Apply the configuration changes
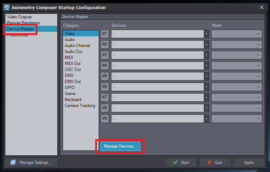Viewport: 270px width, 172px height. pyautogui.click(x=249, y=162)
